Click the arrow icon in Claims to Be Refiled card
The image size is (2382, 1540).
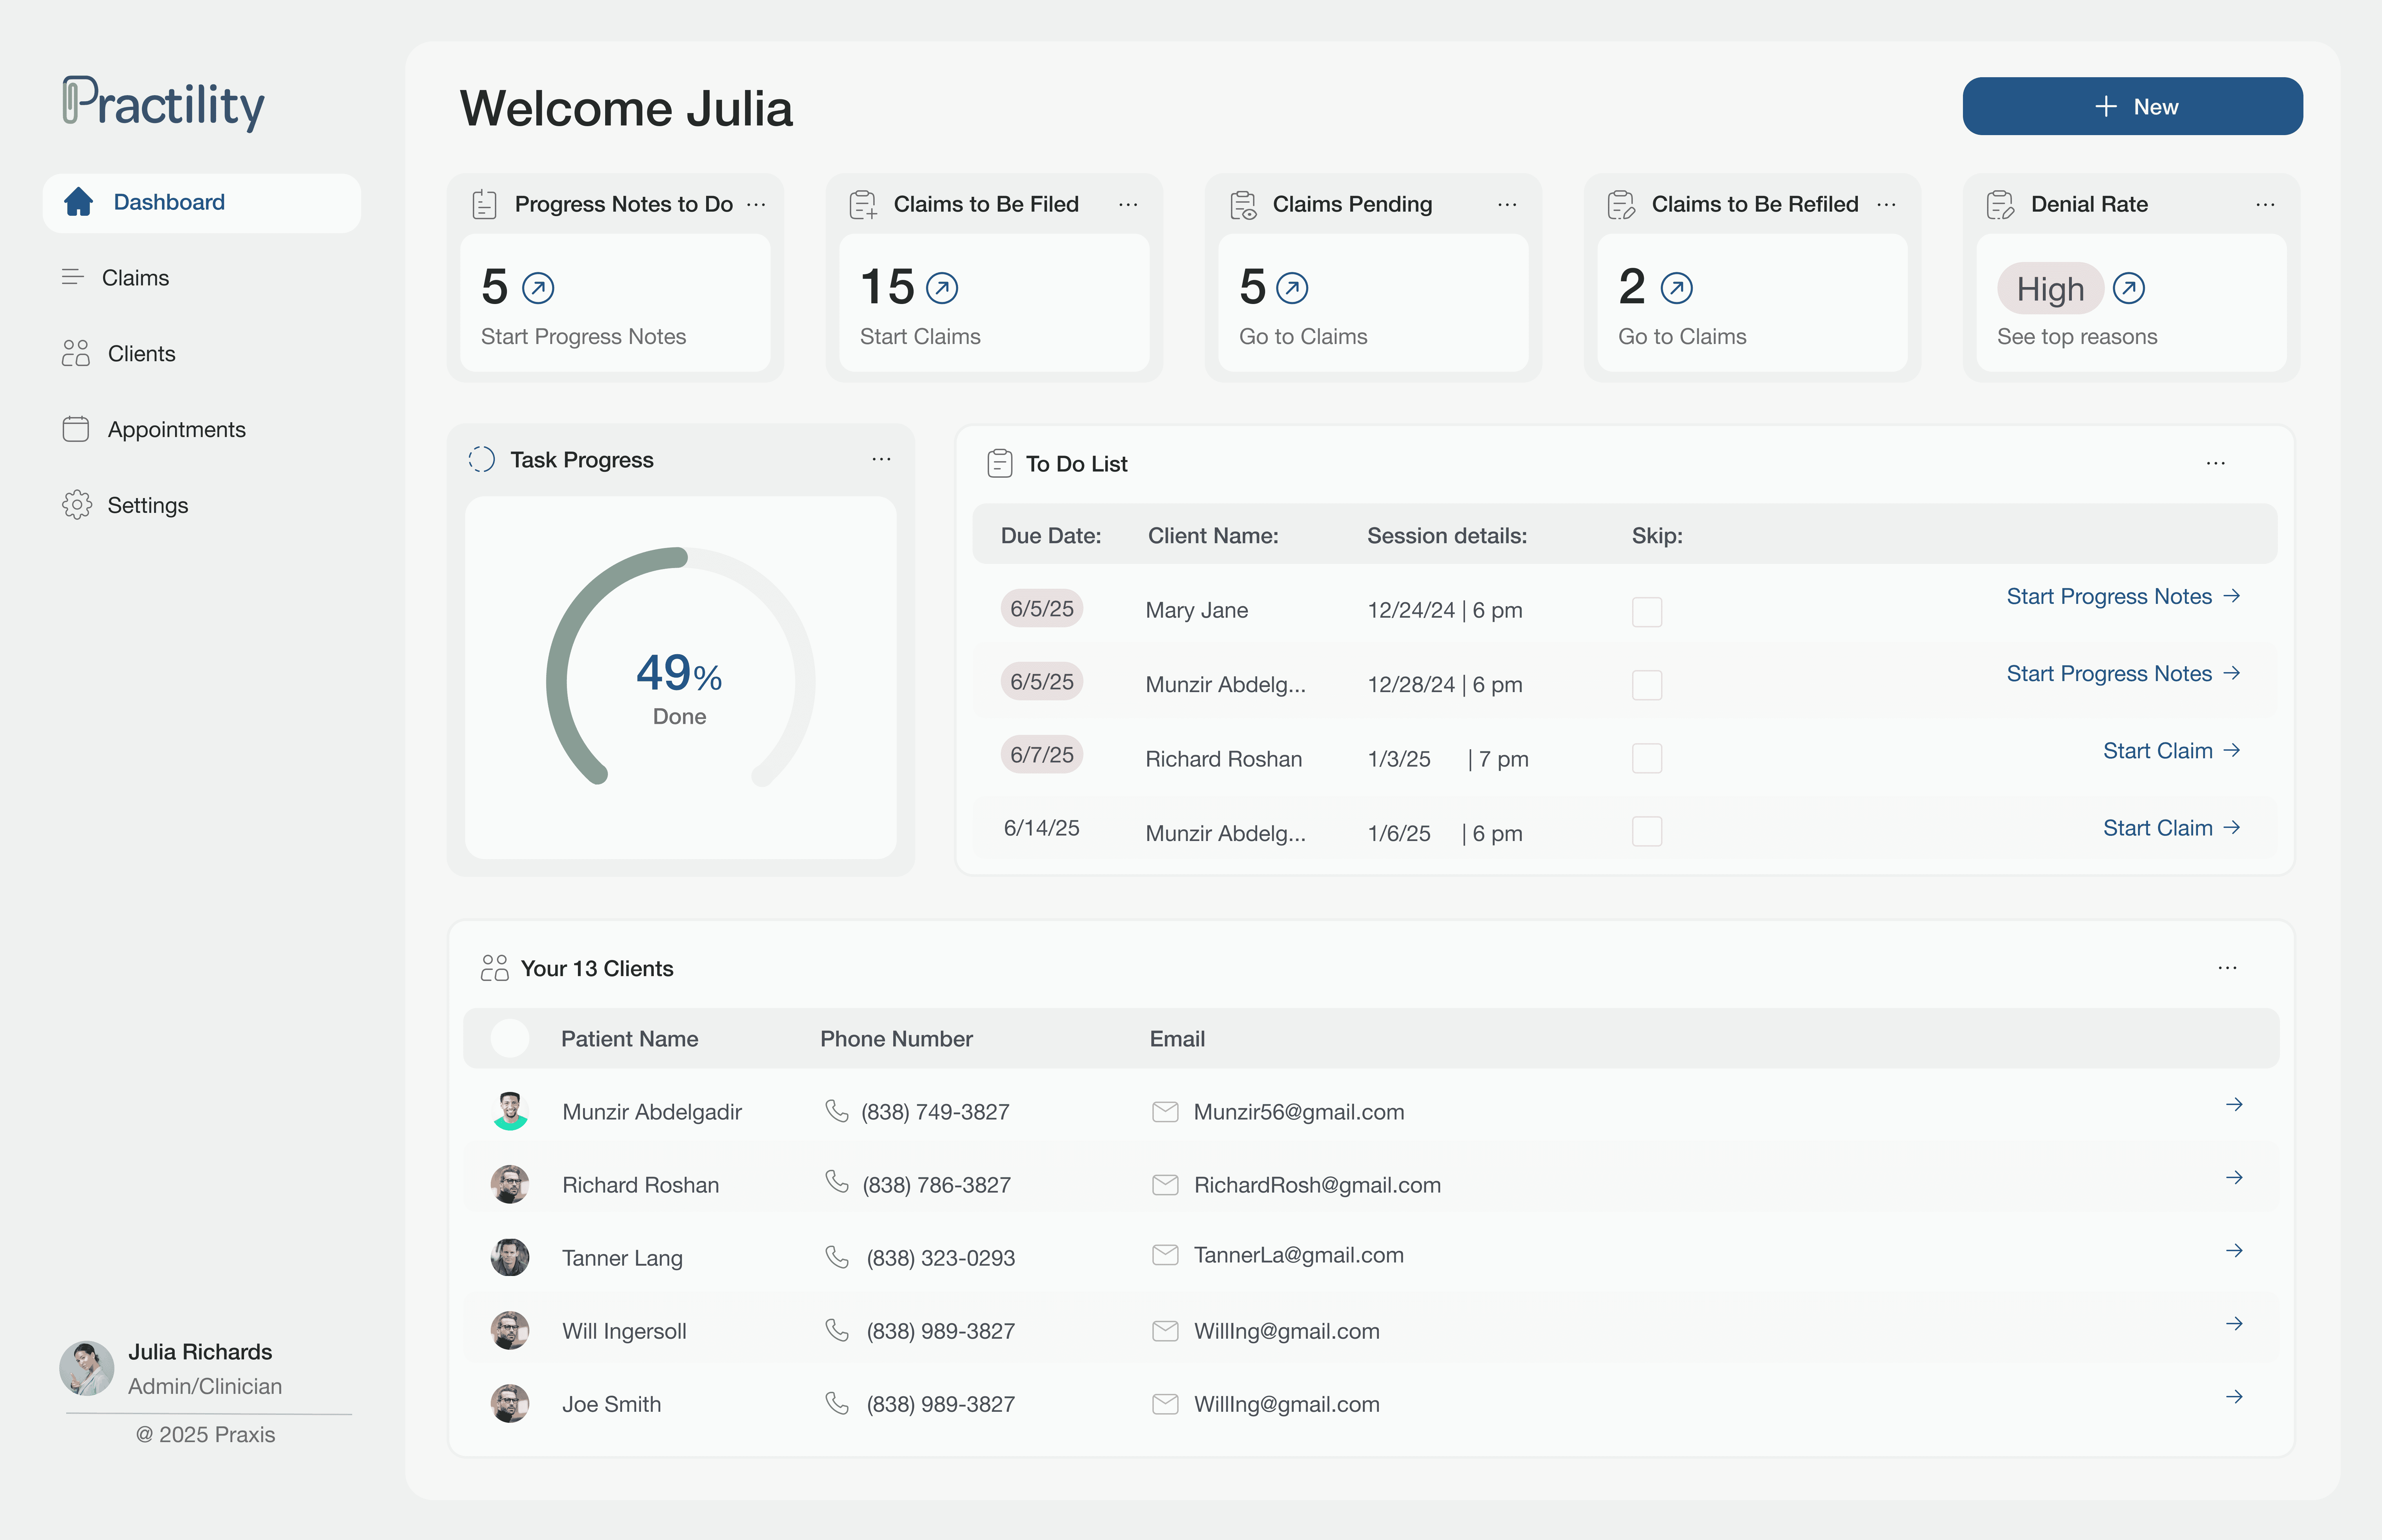tap(1676, 289)
